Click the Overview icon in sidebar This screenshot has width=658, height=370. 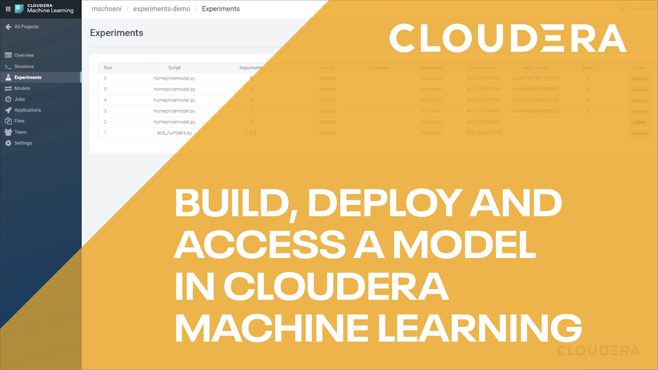pyautogui.click(x=8, y=55)
